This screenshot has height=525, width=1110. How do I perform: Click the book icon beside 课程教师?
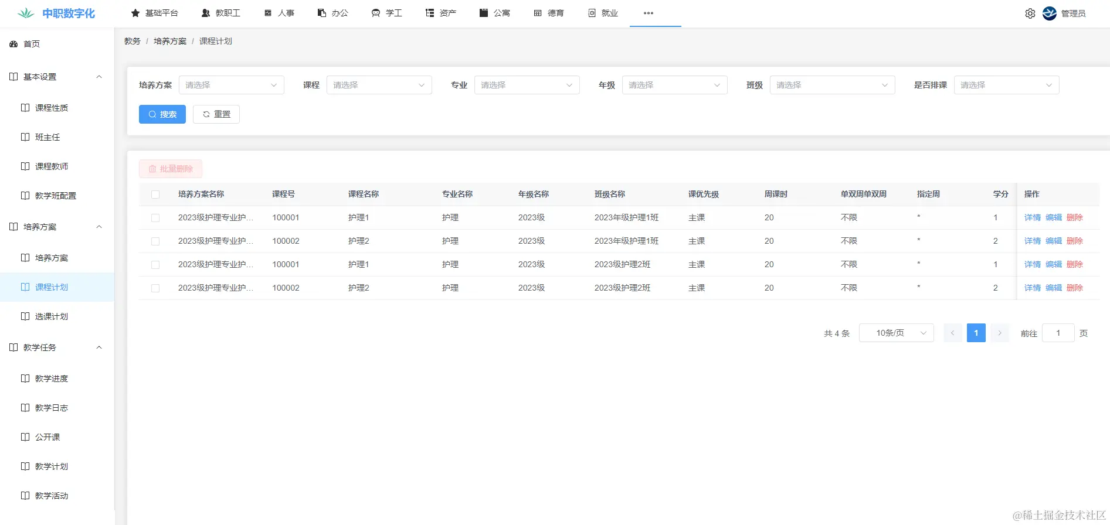click(25, 166)
